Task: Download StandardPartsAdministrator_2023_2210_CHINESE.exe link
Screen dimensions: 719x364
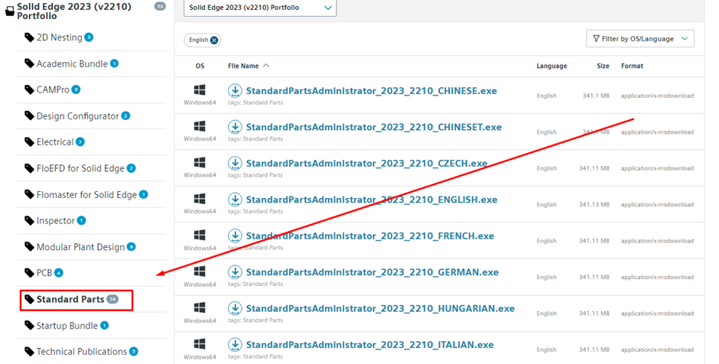Action: tap(372, 91)
